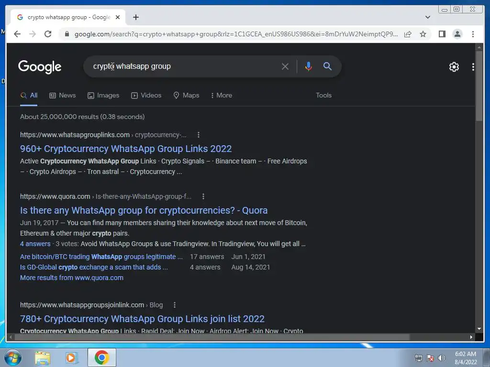Clear the Google search box
This screenshot has width=490, height=367.
(x=285, y=66)
